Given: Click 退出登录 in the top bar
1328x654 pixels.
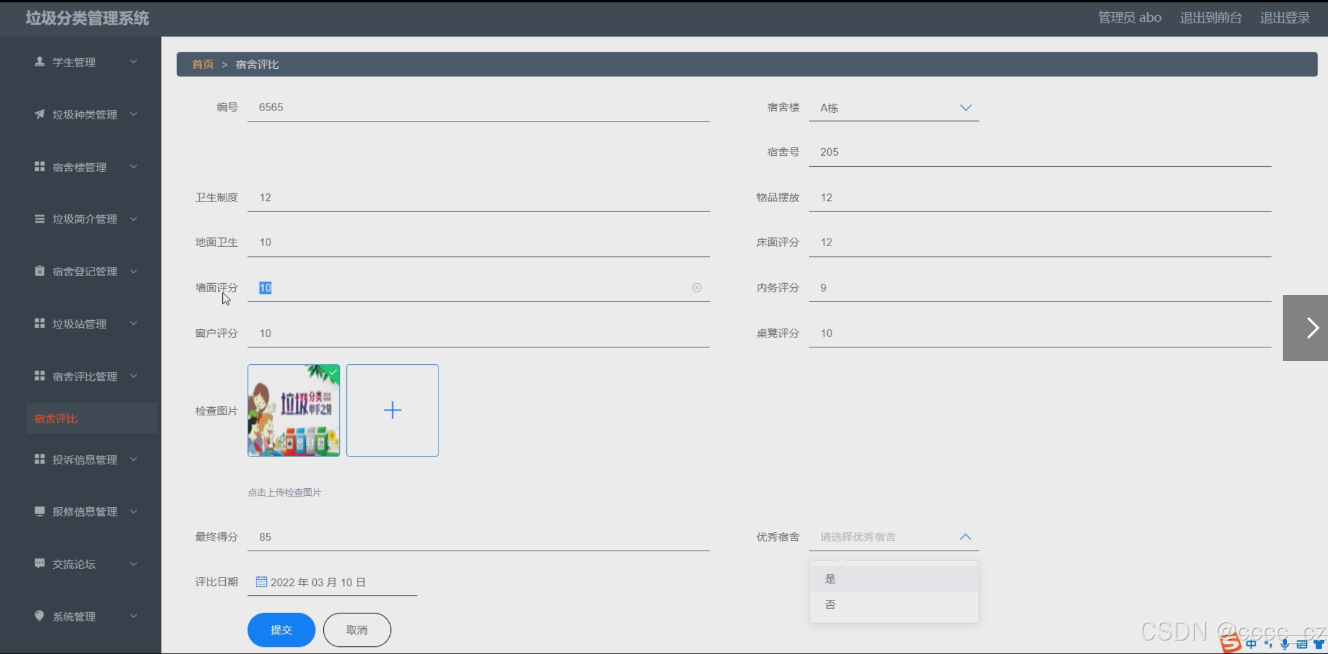Looking at the screenshot, I should point(1284,18).
